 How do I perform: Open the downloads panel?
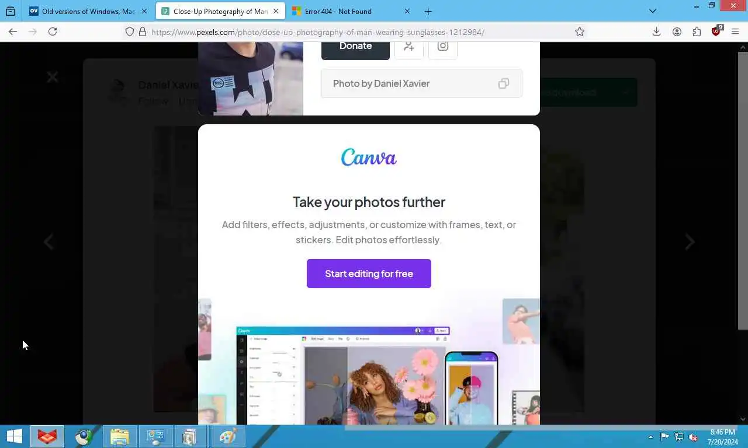(656, 32)
